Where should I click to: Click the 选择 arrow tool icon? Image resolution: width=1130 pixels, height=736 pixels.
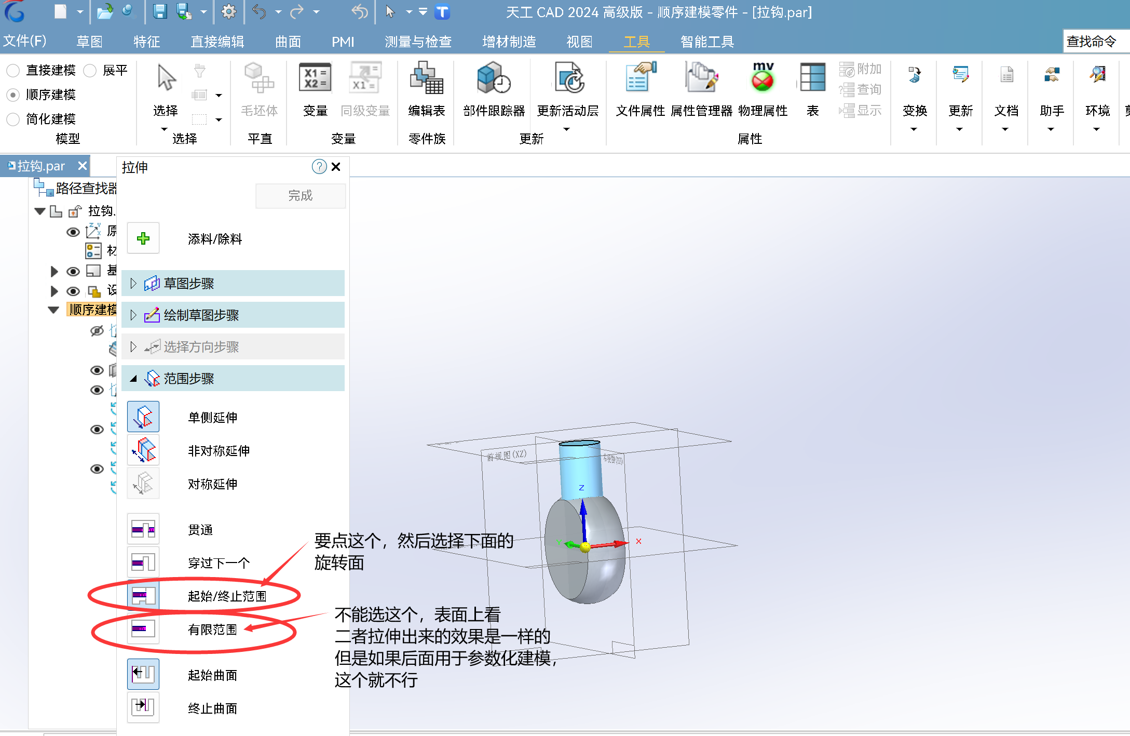pos(166,78)
